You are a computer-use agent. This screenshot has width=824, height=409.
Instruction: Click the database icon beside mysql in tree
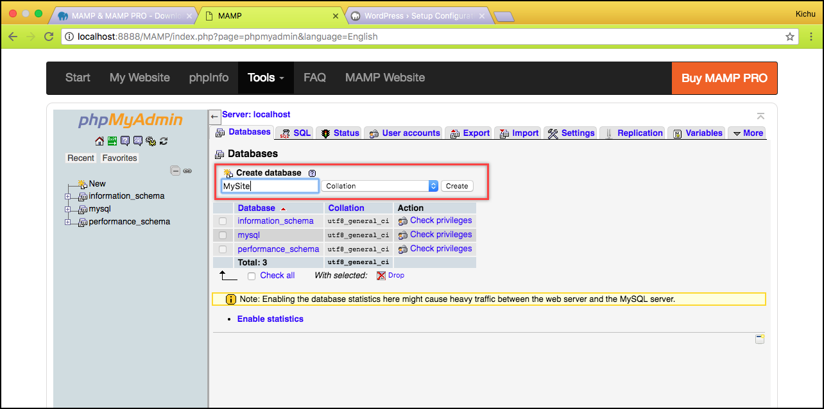click(83, 210)
